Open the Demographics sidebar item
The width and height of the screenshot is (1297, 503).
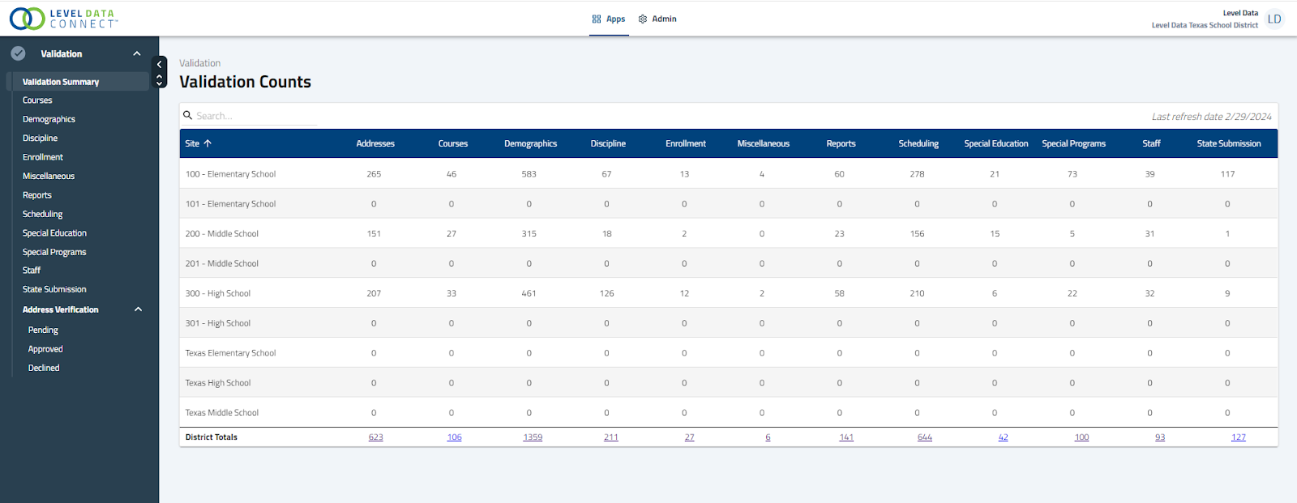[x=49, y=119]
